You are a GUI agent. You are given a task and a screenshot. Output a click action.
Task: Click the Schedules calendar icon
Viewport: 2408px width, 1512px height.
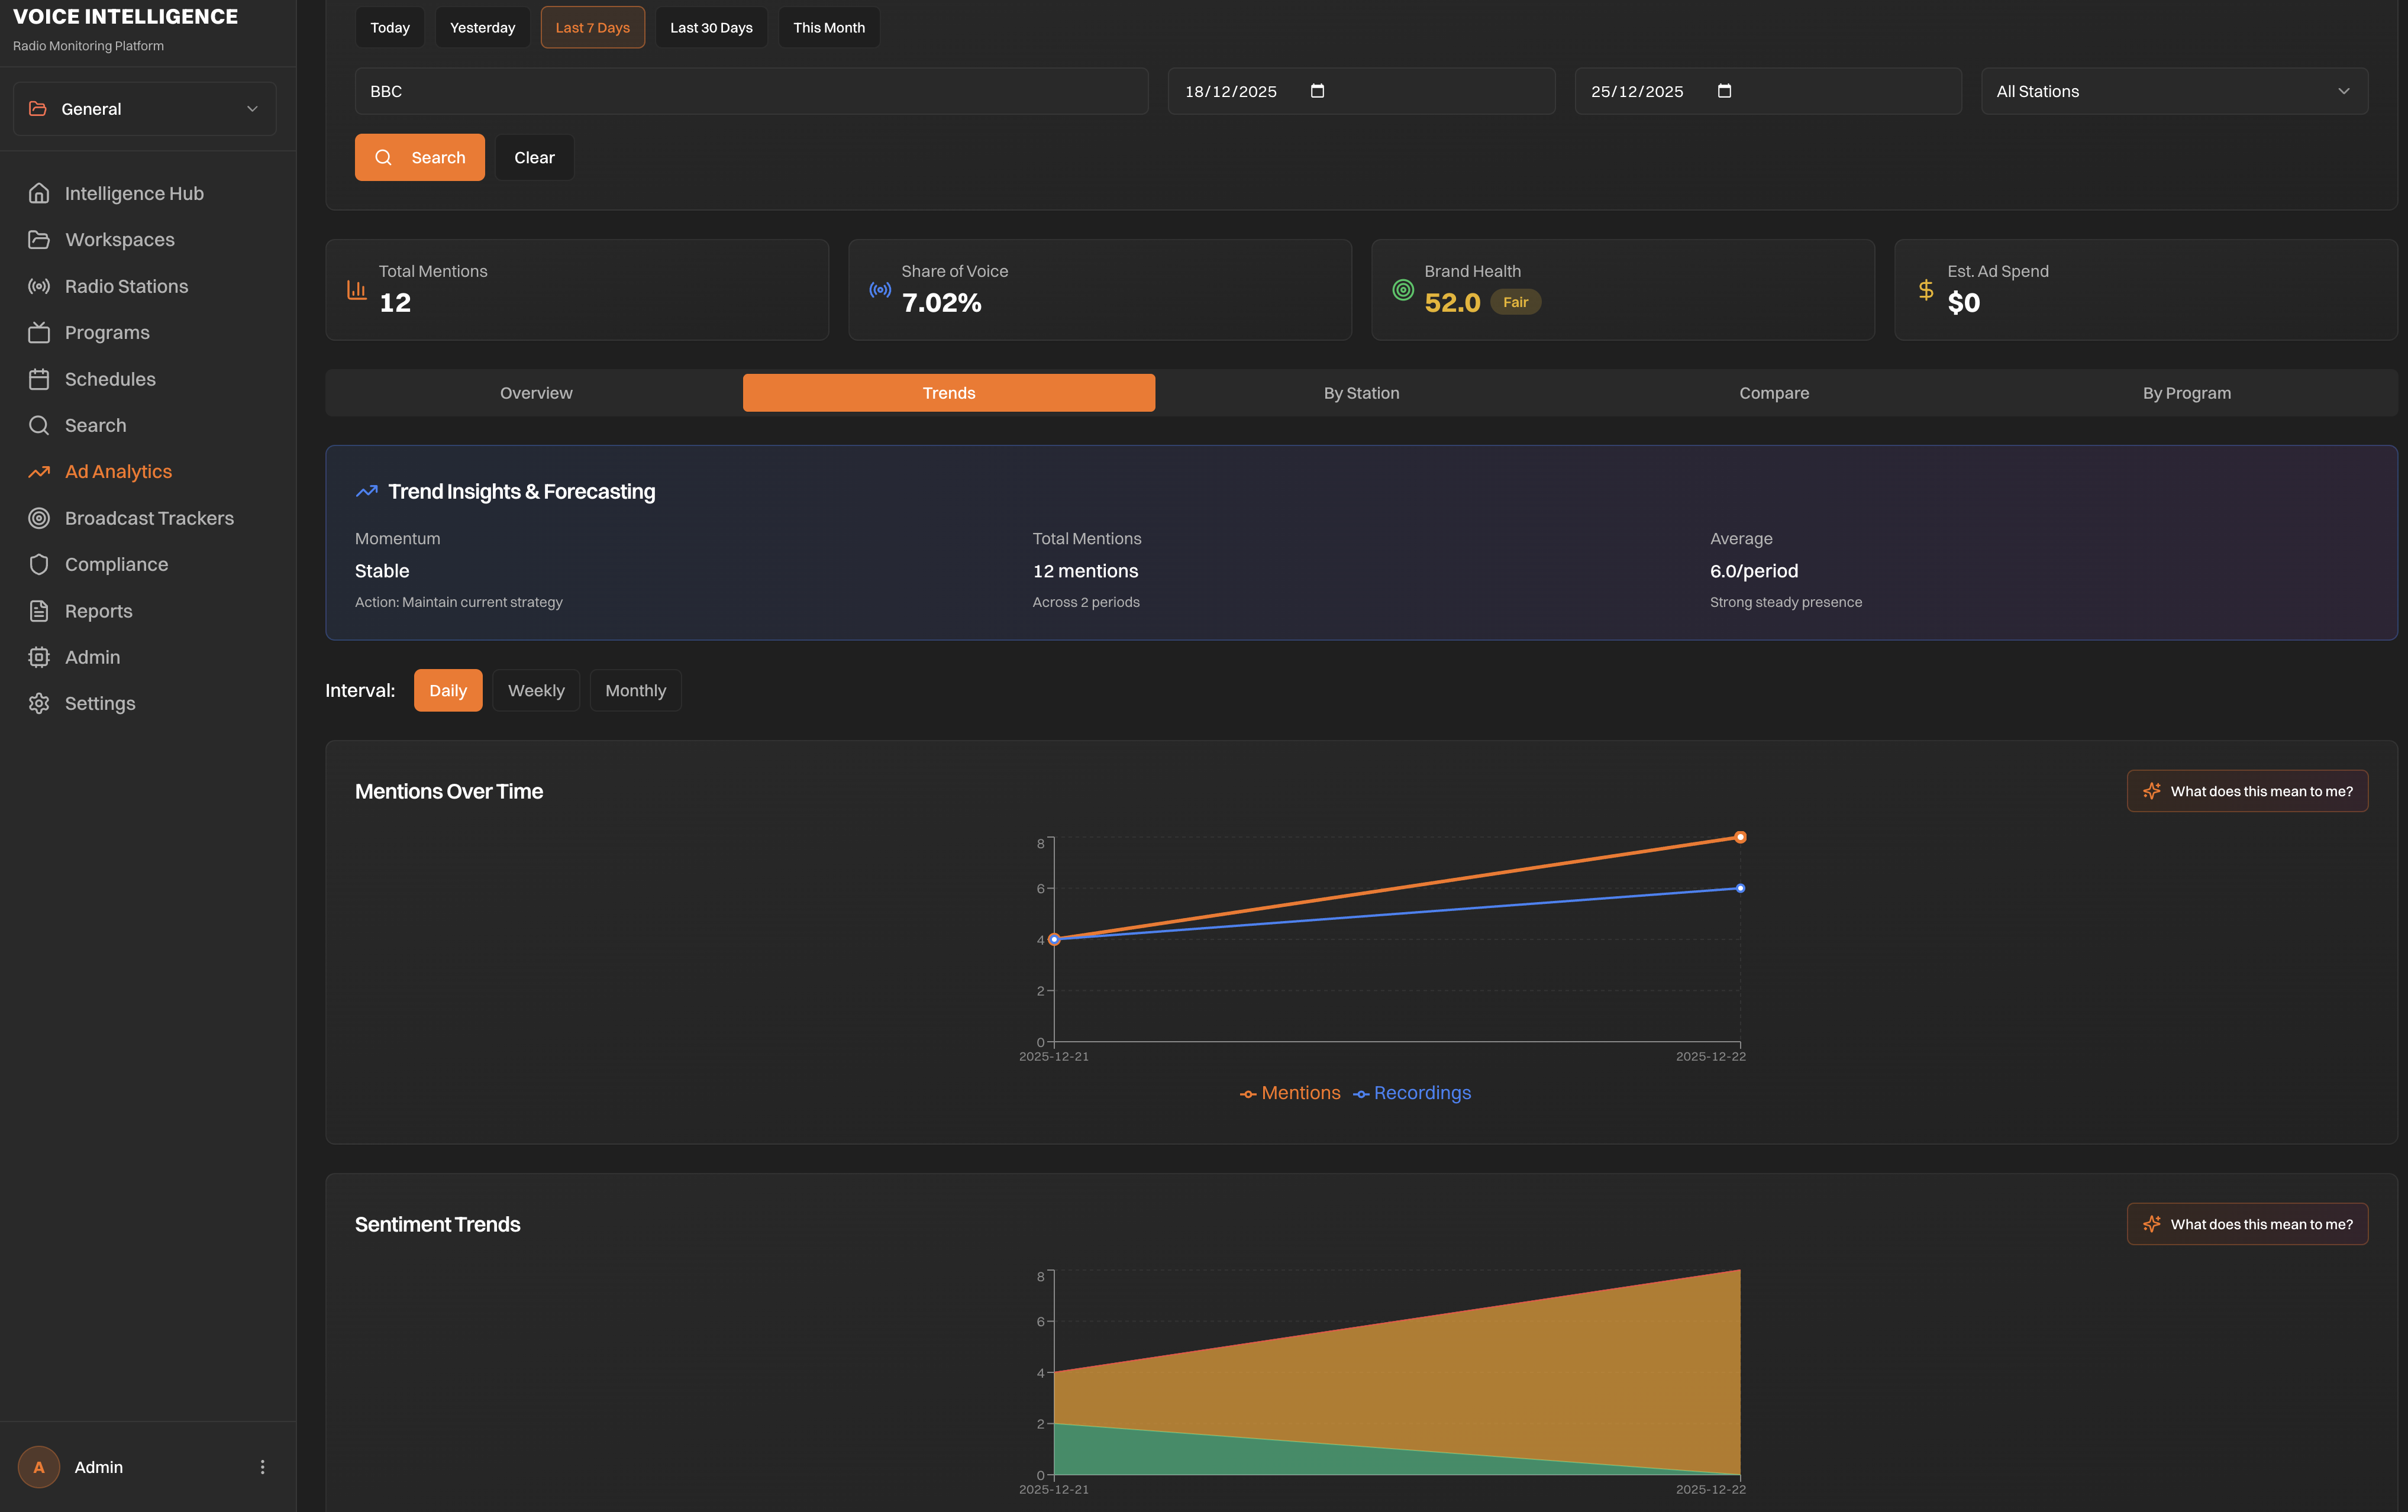pyautogui.click(x=39, y=379)
